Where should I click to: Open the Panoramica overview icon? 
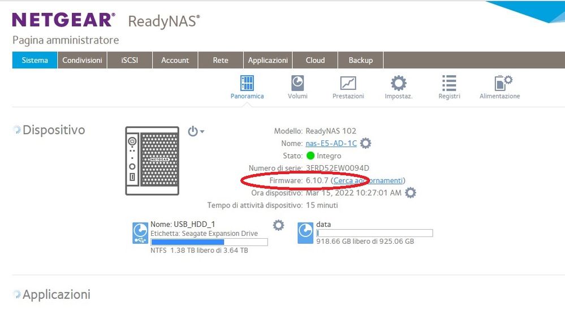pyautogui.click(x=247, y=83)
